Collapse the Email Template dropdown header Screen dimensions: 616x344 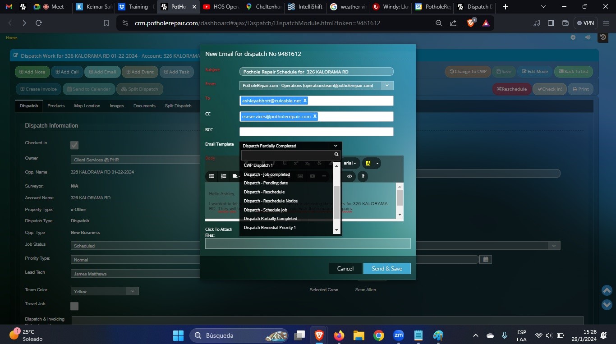coord(290,146)
